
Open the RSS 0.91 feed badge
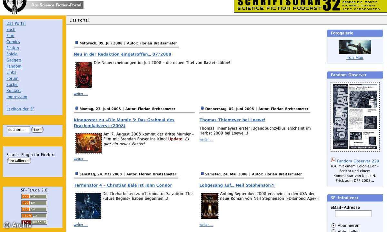click(34, 197)
